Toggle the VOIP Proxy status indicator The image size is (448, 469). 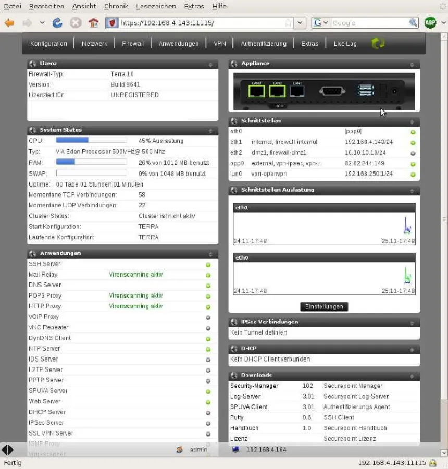click(208, 317)
